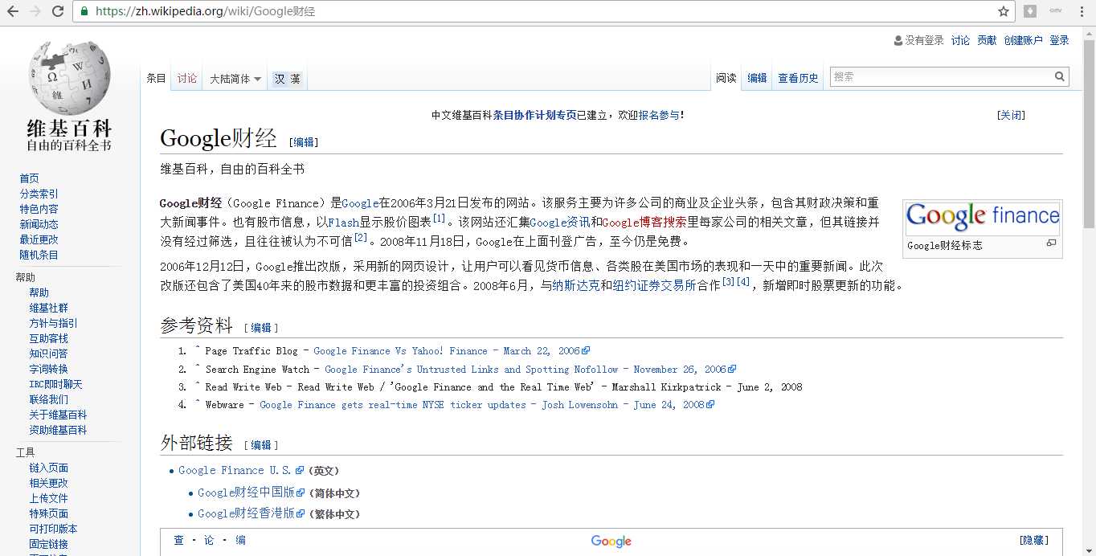Open Google Finance U.S. external link
The image size is (1096, 556).
[241, 471]
